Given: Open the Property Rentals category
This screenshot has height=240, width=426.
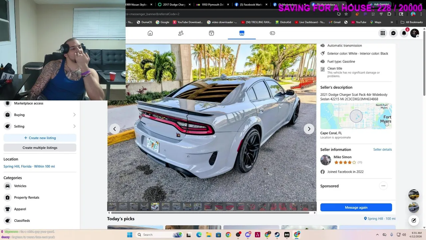Looking at the screenshot, I should pyautogui.click(x=40, y=197).
